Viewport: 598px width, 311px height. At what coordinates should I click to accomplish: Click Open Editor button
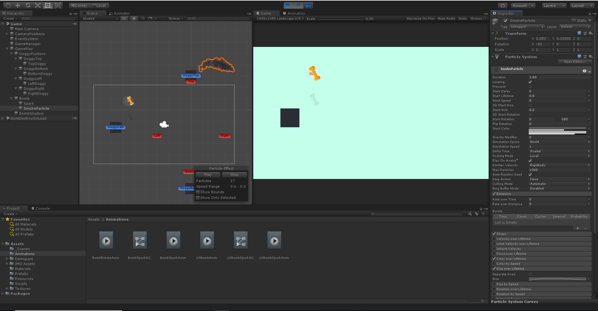(574, 62)
